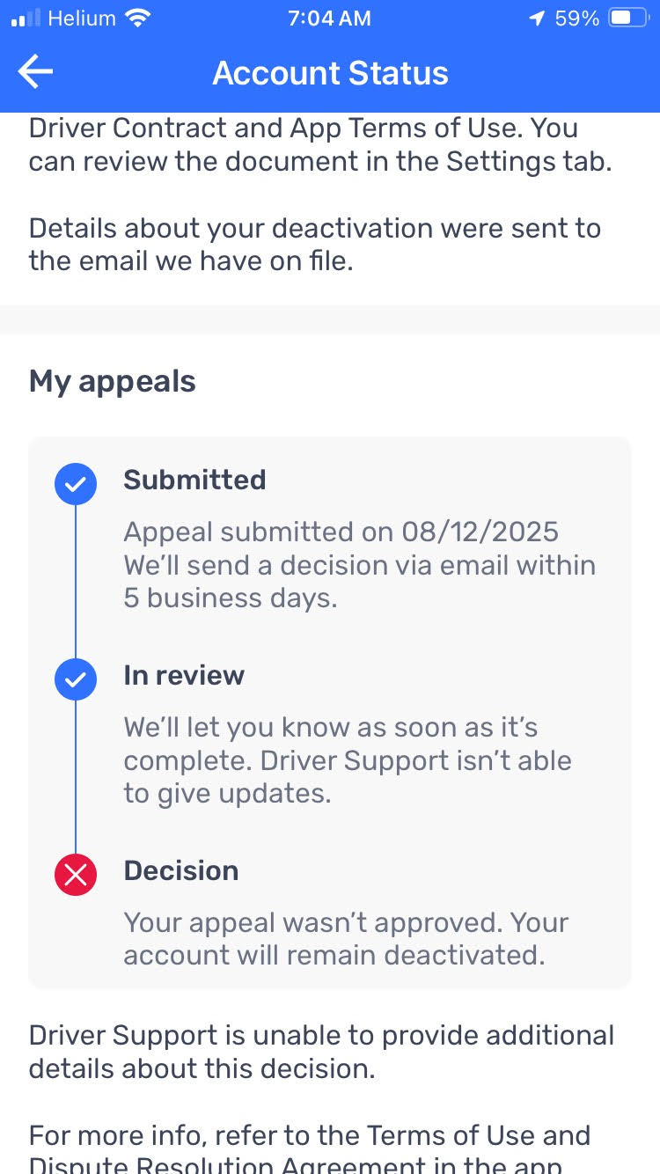Tap the cellular signal bars icon
660x1174 pixels.
coord(26,18)
